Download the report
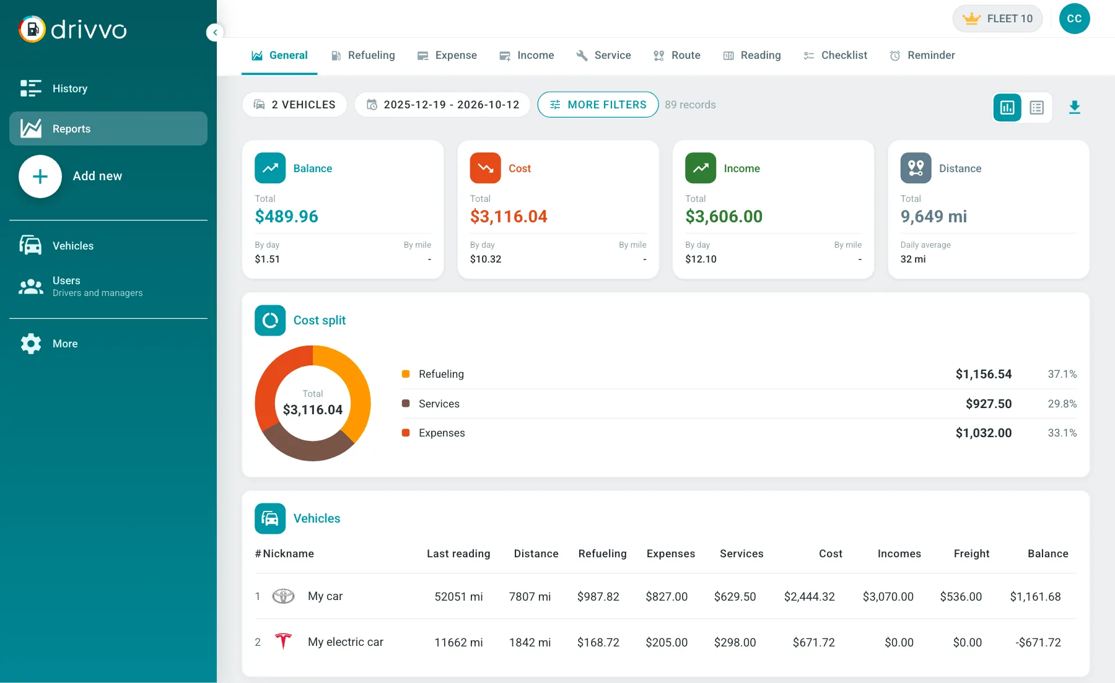 click(1075, 107)
